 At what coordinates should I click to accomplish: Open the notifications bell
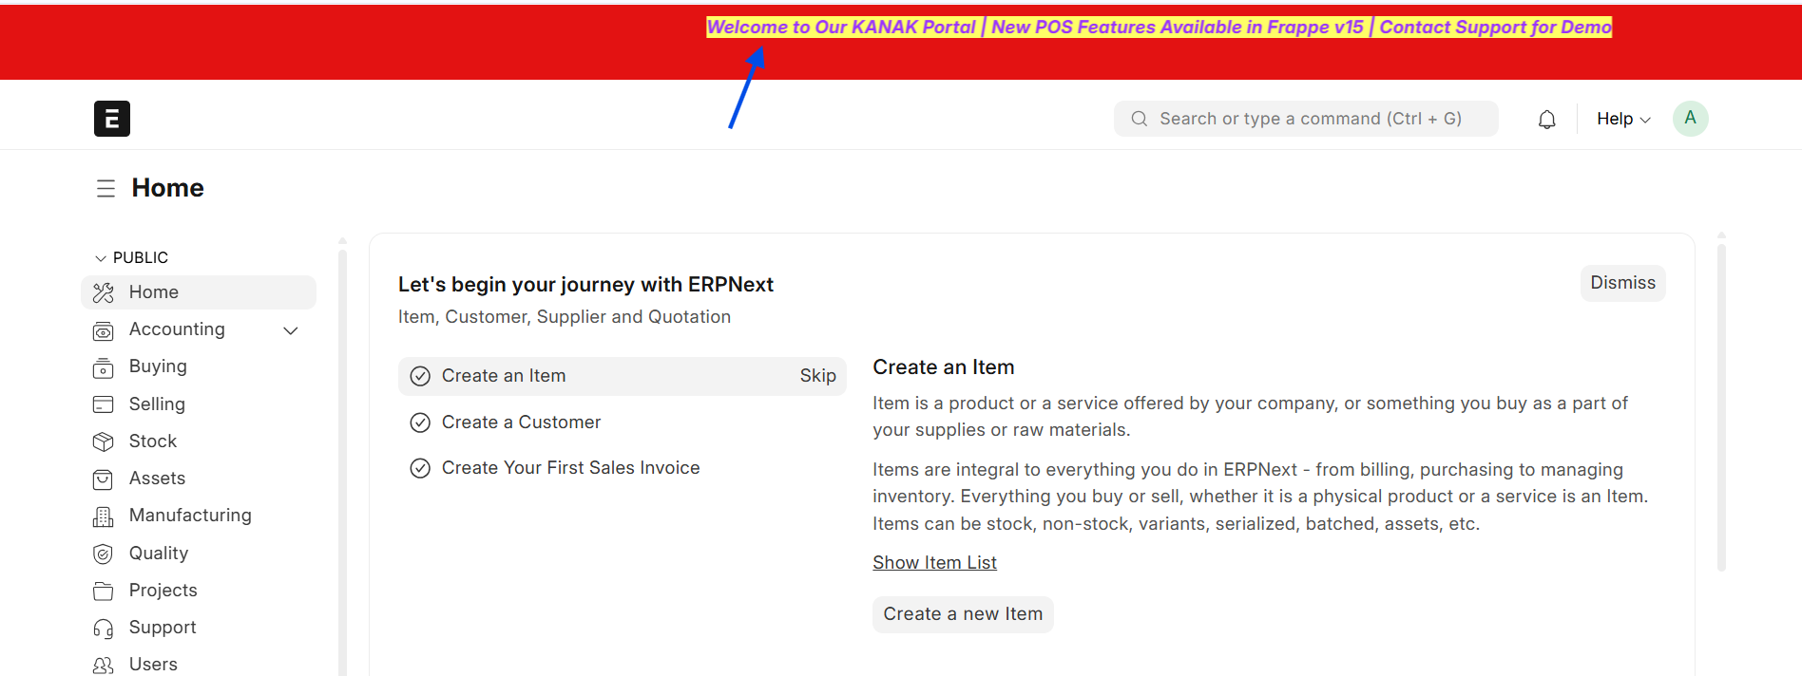coord(1547,119)
